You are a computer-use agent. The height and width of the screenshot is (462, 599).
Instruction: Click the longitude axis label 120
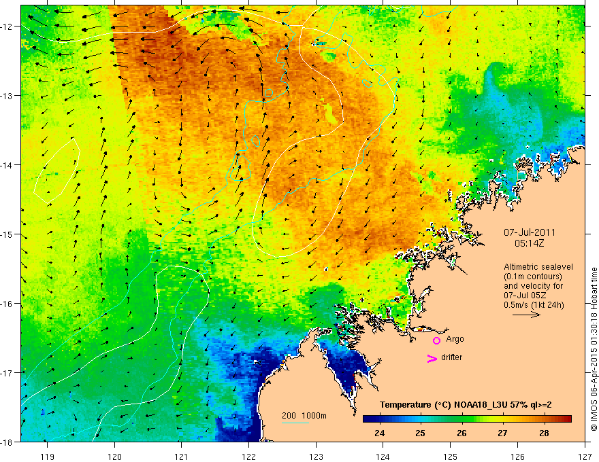click(114, 457)
